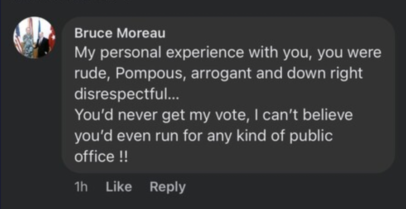Click the Bruce Moreau commenter name

[x=120, y=33]
